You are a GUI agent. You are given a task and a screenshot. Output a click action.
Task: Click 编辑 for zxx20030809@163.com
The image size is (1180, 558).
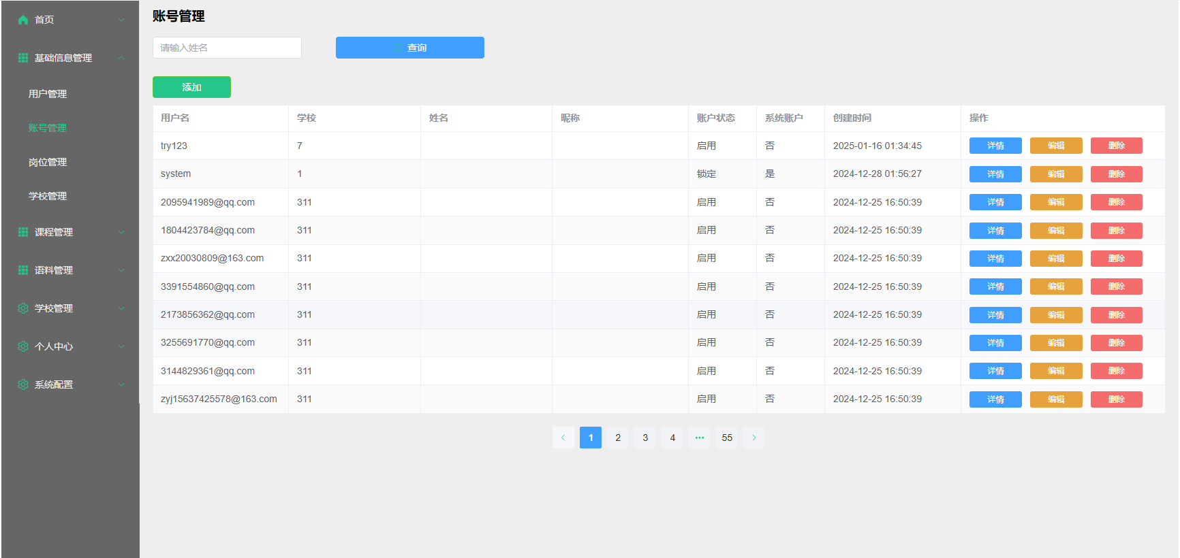tap(1056, 259)
